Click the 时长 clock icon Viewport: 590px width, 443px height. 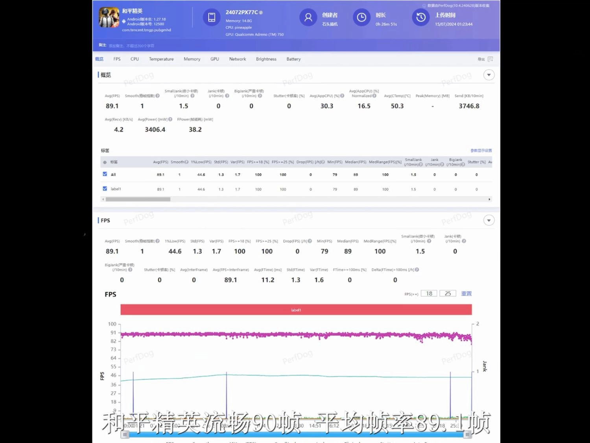[x=361, y=17]
